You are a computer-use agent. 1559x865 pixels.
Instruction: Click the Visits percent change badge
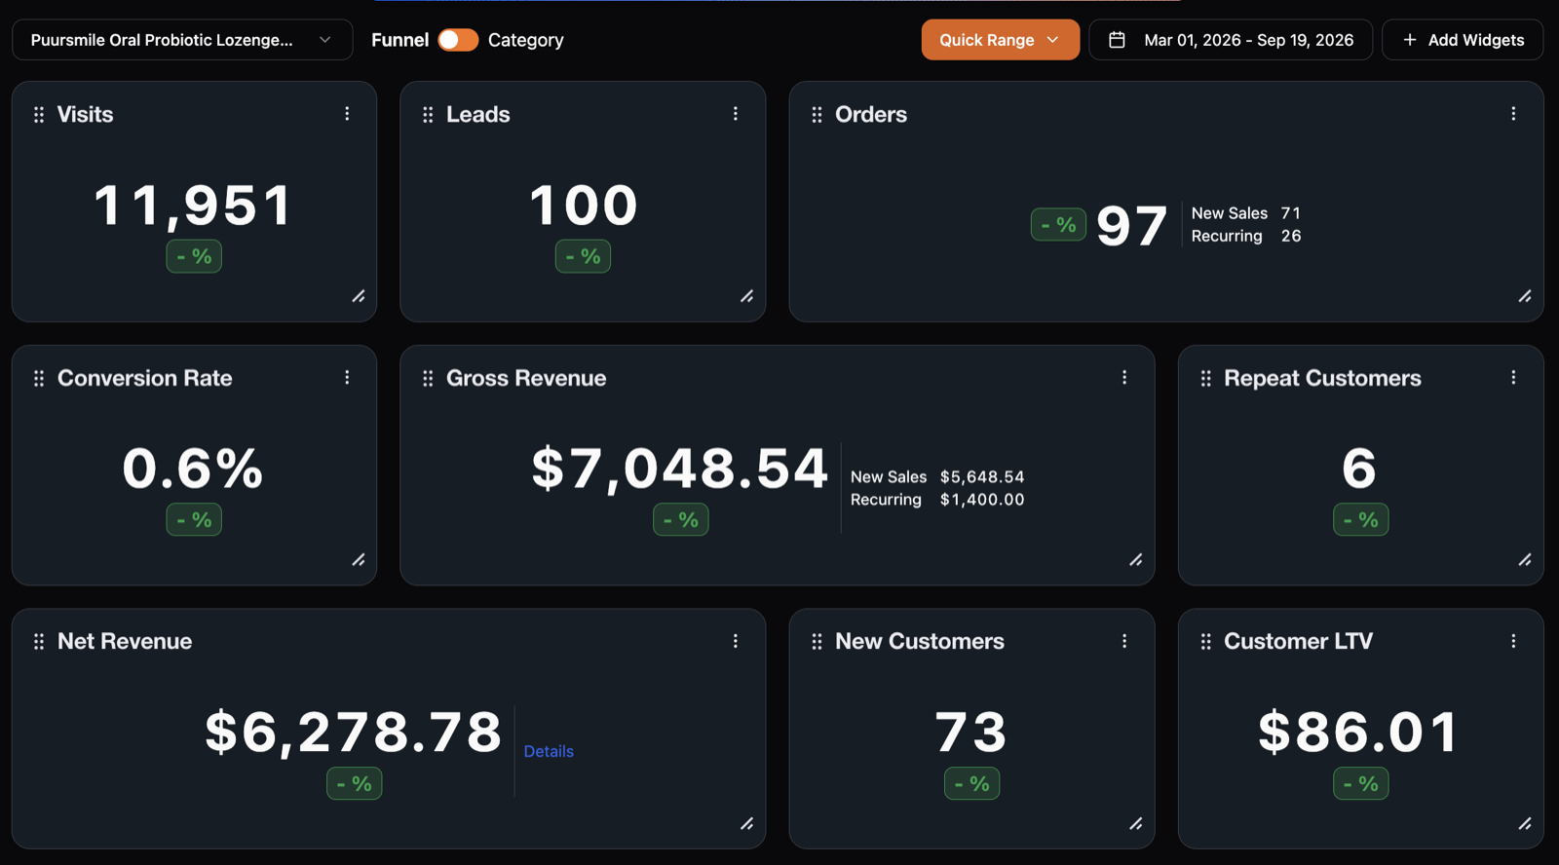194,256
